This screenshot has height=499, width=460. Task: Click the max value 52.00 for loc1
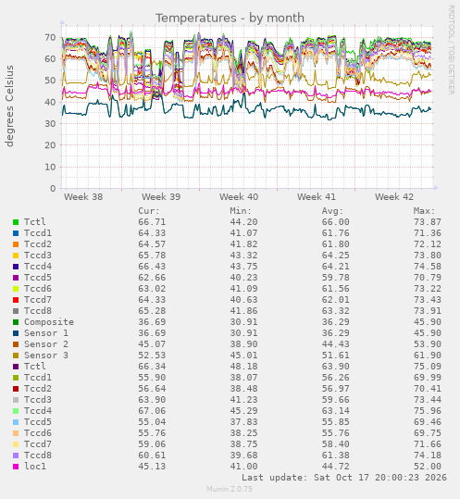(x=428, y=467)
